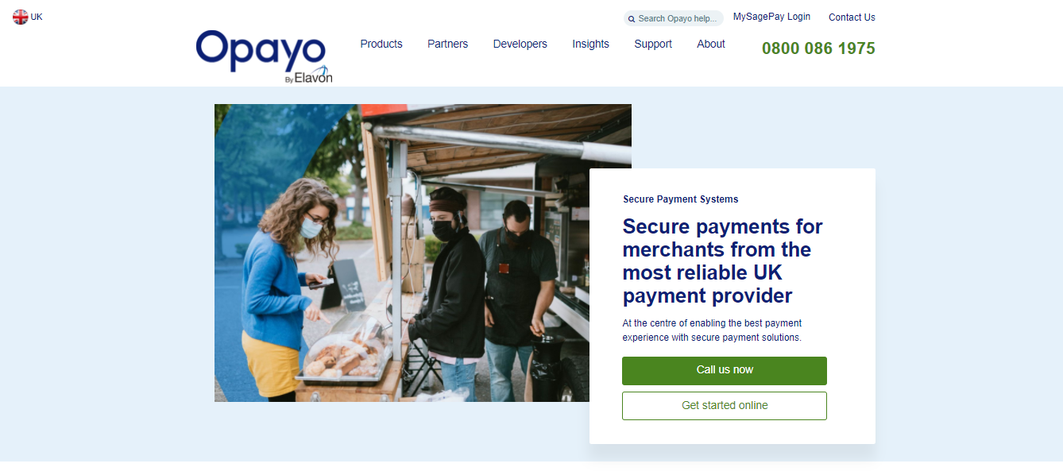Click the Secure payments for merchants headline

(723, 261)
